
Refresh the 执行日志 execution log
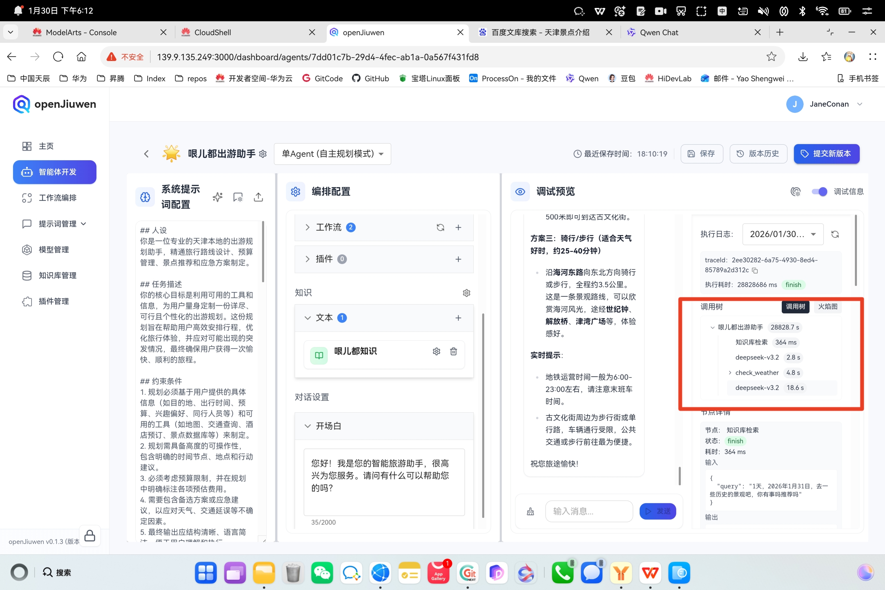tap(835, 234)
